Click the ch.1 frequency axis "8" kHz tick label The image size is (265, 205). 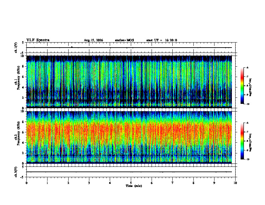[x=23, y=66]
